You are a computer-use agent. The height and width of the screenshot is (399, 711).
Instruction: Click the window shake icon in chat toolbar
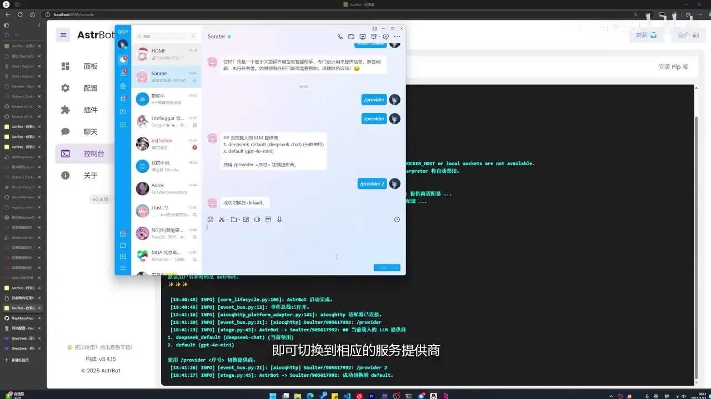click(257, 219)
